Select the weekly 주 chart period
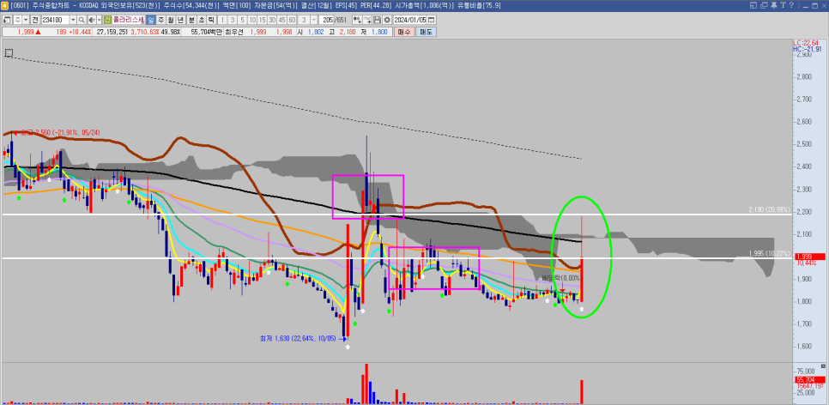 (x=160, y=20)
